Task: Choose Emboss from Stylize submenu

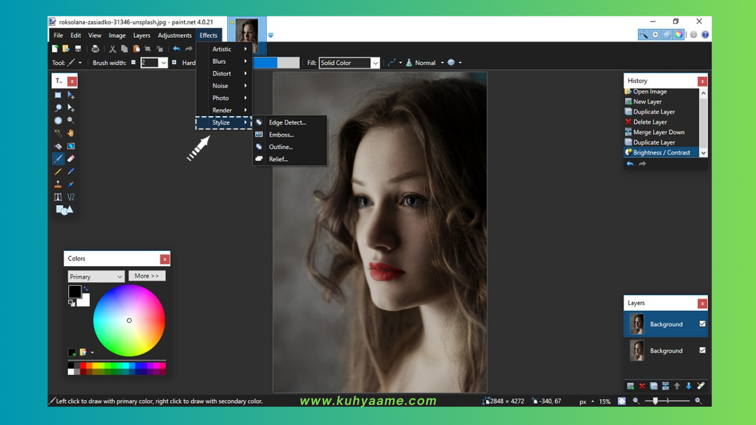Action: pyautogui.click(x=289, y=135)
